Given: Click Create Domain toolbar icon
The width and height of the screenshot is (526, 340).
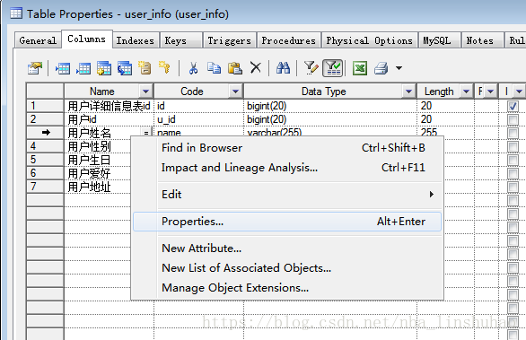Looking at the screenshot, I should [x=145, y=68].
